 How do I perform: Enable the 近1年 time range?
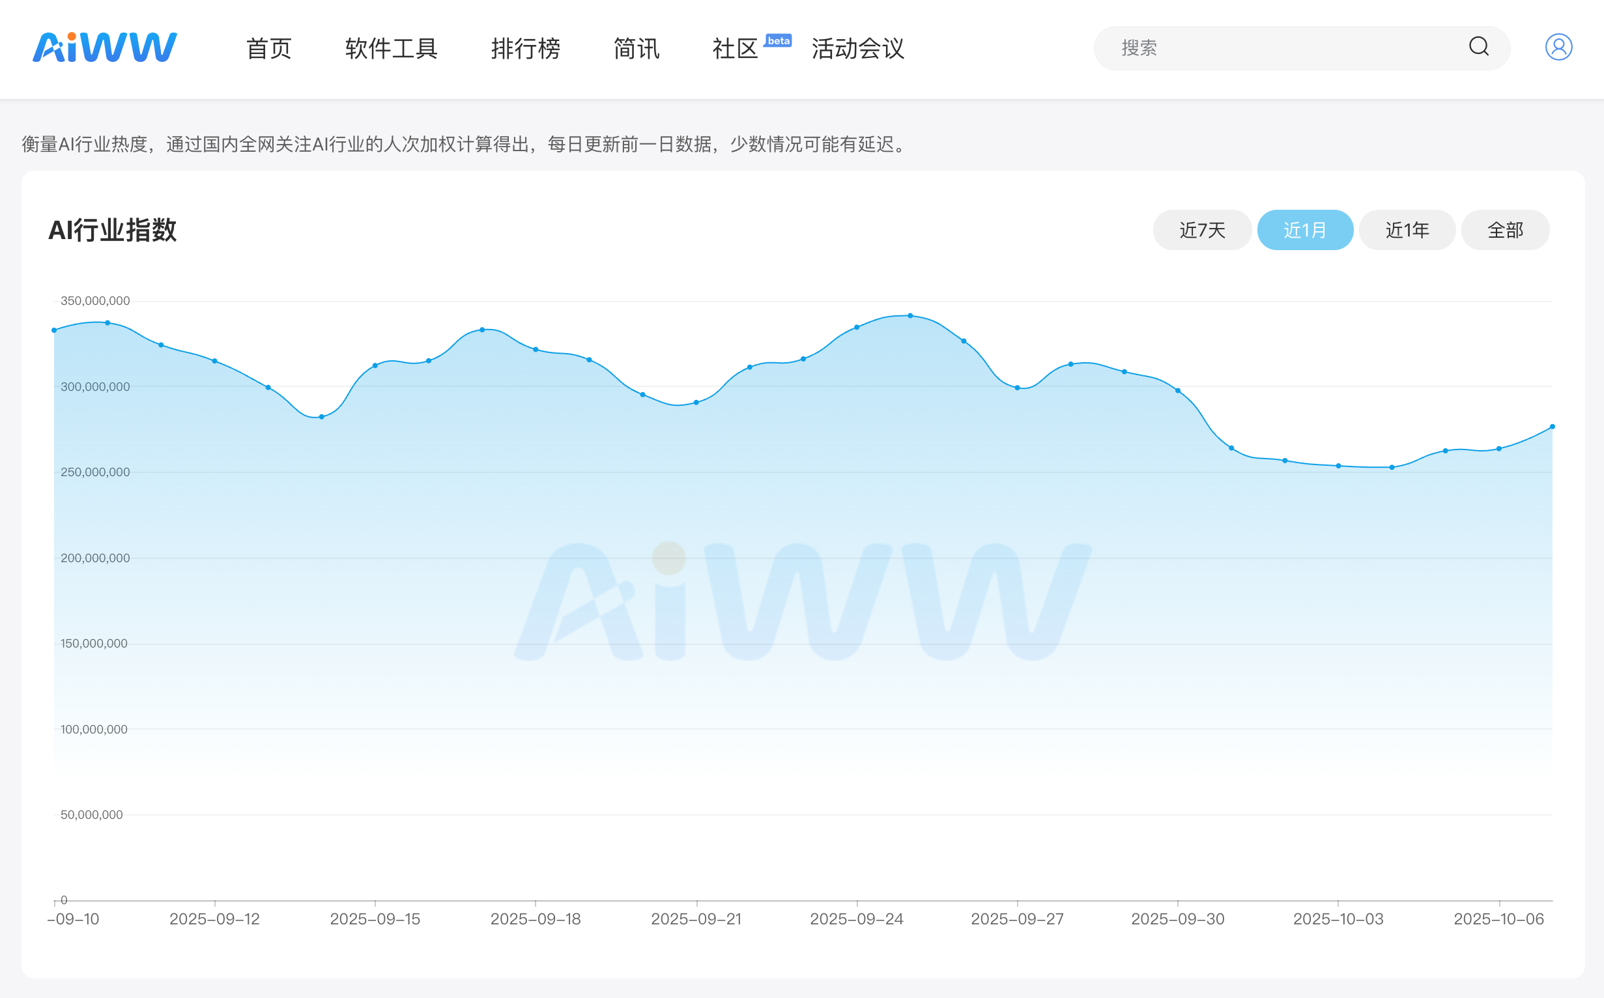(1407, 230)
